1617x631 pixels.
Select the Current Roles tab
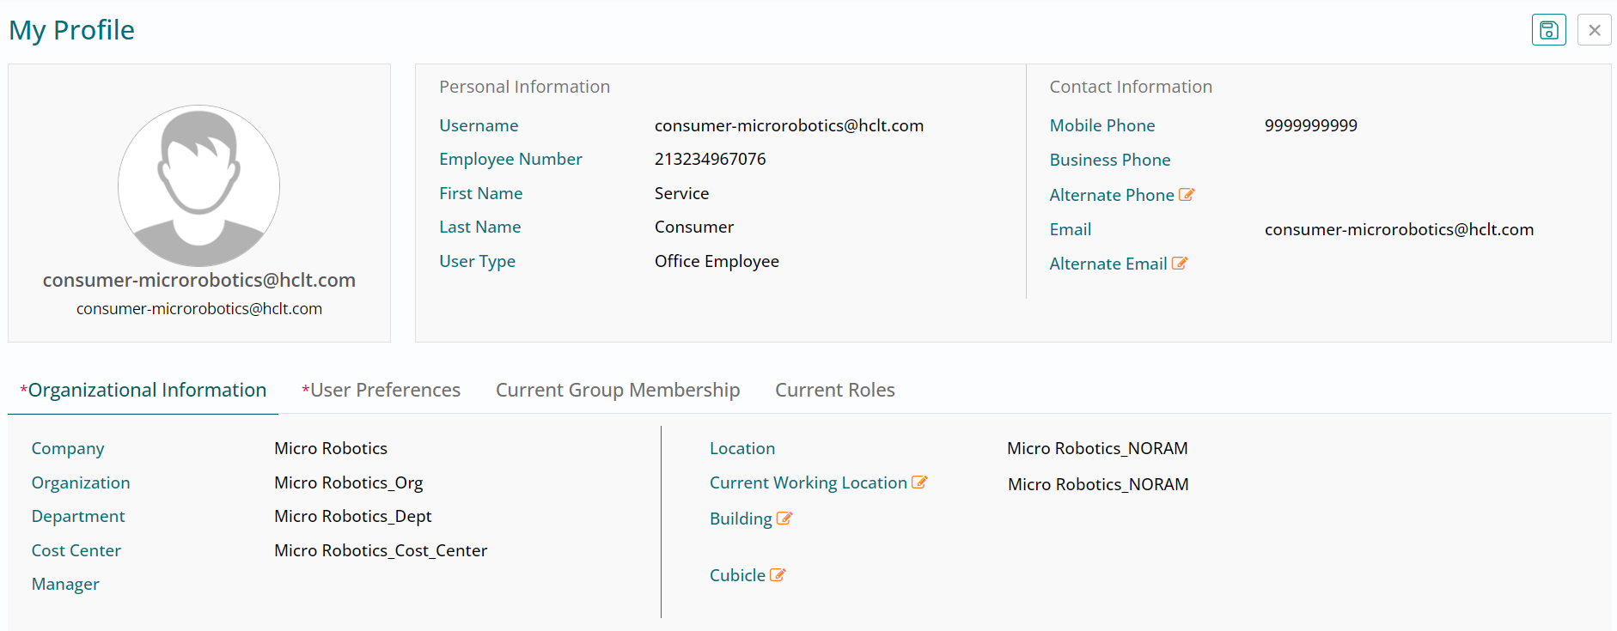click(834, 390)
